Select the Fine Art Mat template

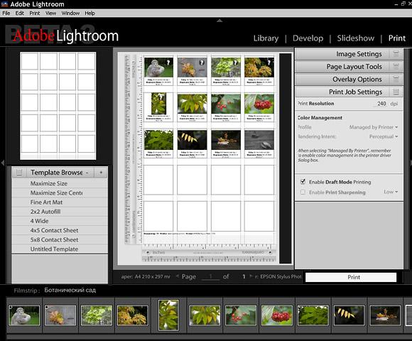[60, 202]
